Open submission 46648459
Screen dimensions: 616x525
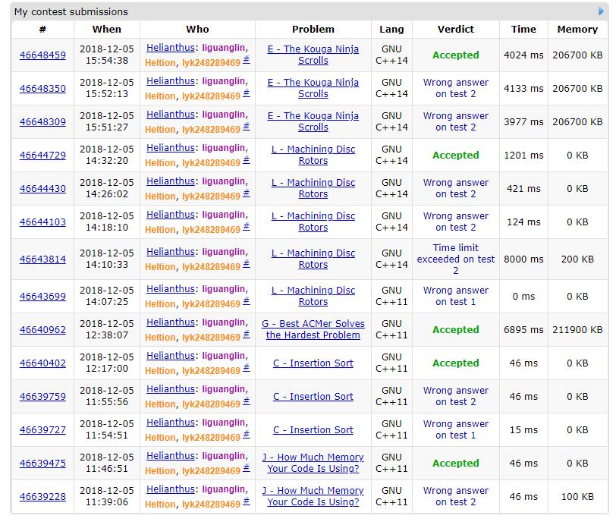[42, 55]
